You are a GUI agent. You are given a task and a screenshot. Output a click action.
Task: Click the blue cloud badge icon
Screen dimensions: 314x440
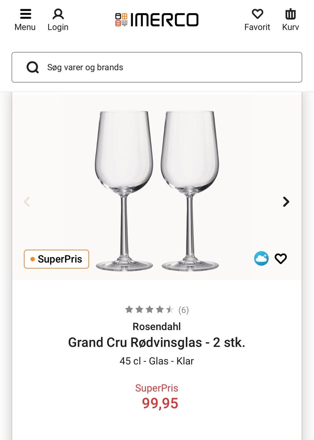(261, 258)
